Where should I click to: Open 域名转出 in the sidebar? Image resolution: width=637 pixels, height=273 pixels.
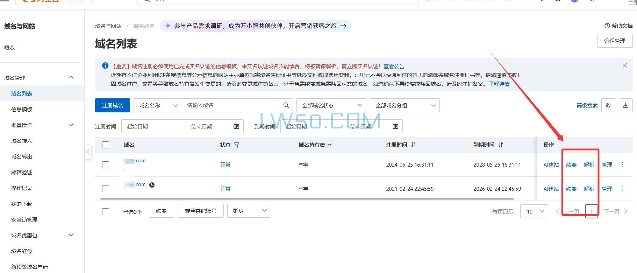(x=22, y=157)
